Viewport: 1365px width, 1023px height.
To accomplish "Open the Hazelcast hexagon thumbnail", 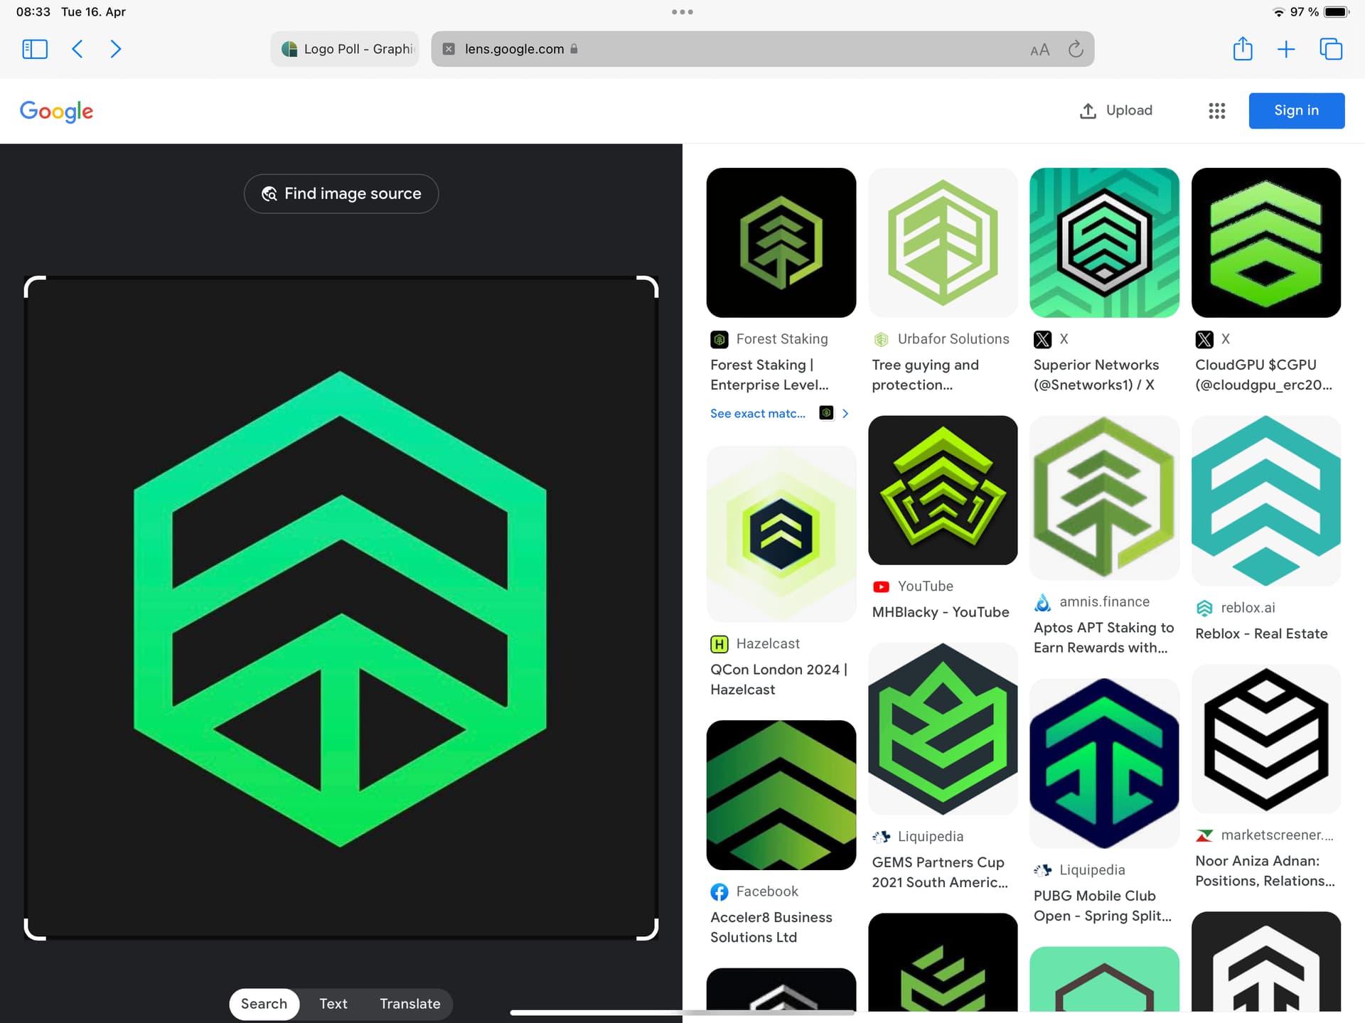I will 781,533.
